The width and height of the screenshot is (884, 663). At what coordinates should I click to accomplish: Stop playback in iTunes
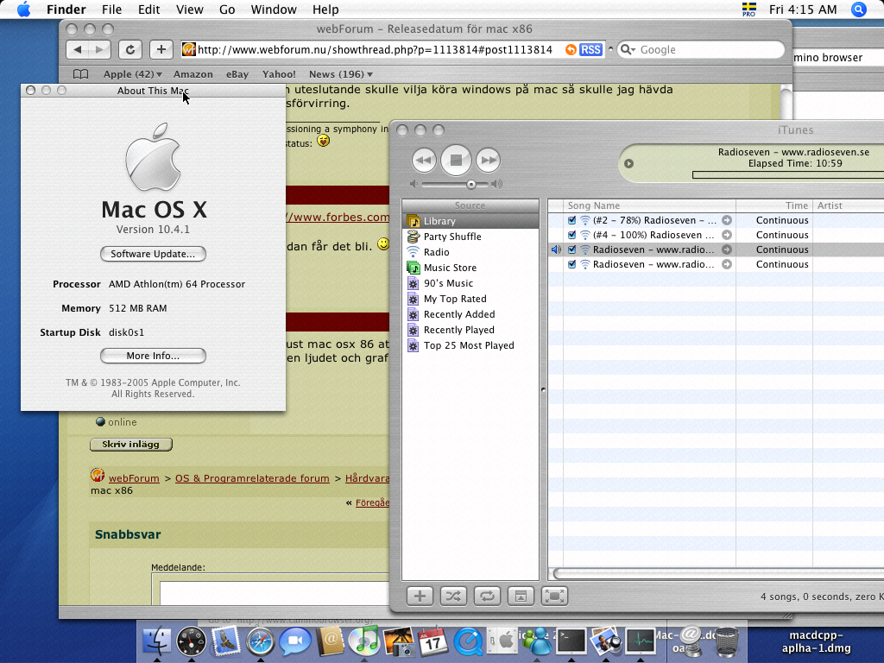(456, 160)
